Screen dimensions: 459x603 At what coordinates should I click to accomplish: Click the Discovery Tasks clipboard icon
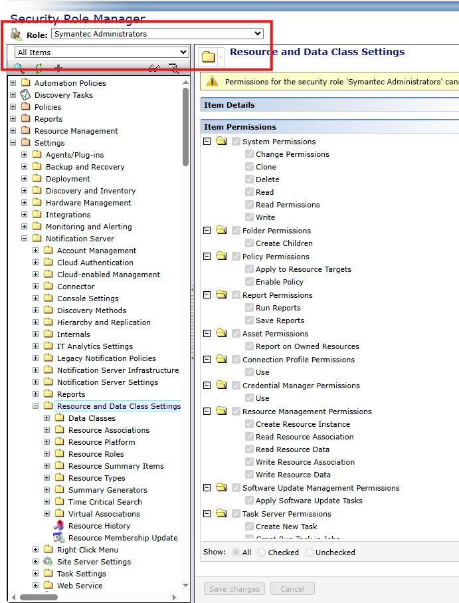pyautogui.click(x=25, y=94)
